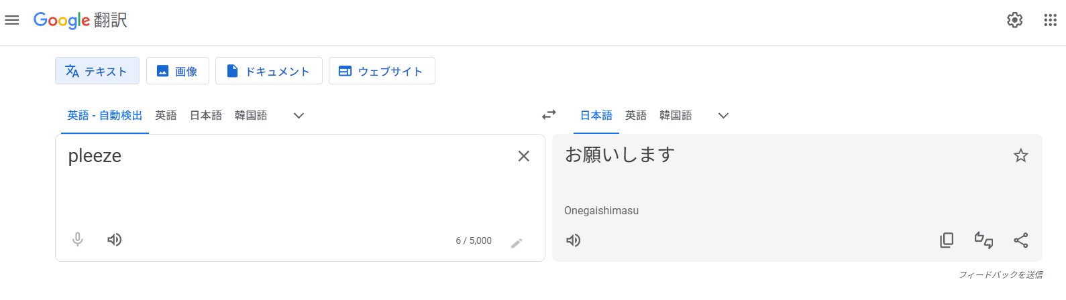Screen dimensions: 1066x300
Task: Select 英語 as target language
Action: click(x=636, y=115)
